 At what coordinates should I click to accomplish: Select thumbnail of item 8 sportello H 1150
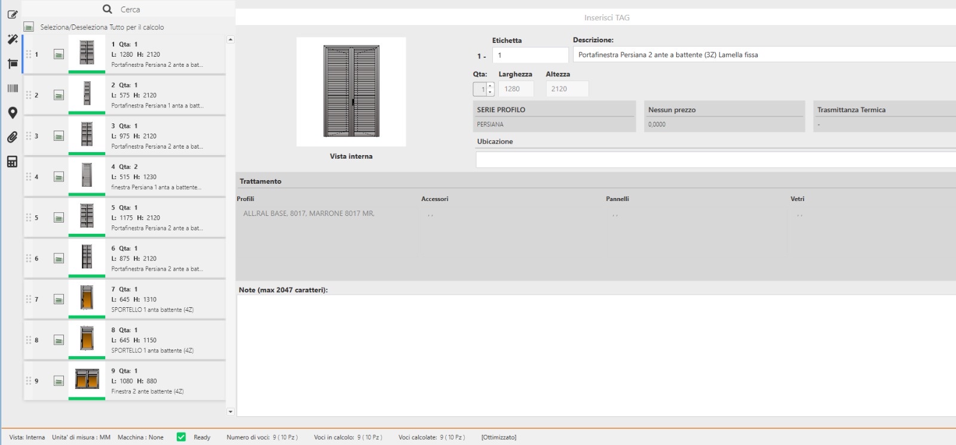pyautogui.click(x=87, y=339)
